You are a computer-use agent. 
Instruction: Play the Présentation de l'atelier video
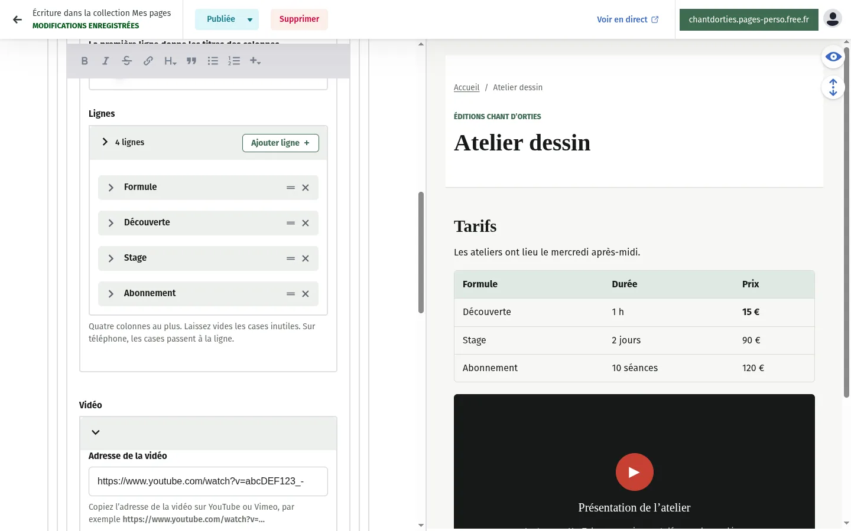coord(634,472)
